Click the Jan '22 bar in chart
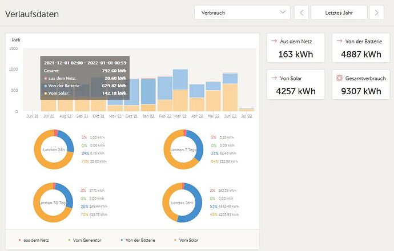The image size is (394, 251). point(148,95)
